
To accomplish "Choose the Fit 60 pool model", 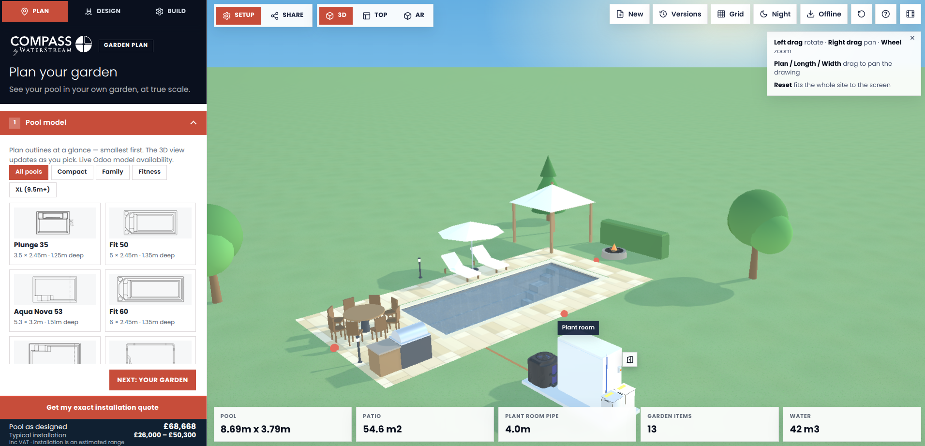I will click(150, 300).
